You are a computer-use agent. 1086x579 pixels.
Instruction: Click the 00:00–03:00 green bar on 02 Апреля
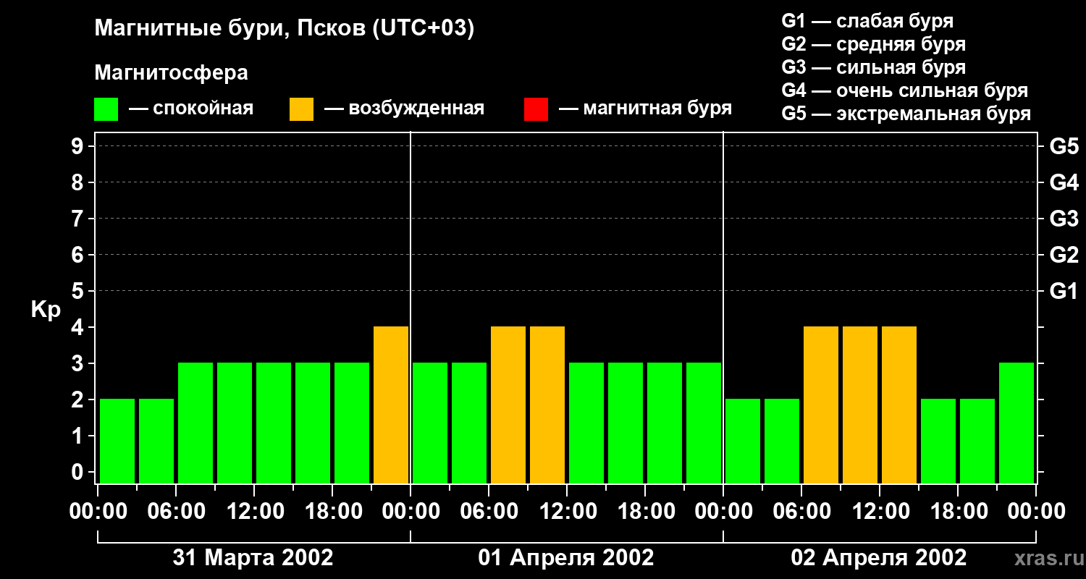(x=743, y=441)
